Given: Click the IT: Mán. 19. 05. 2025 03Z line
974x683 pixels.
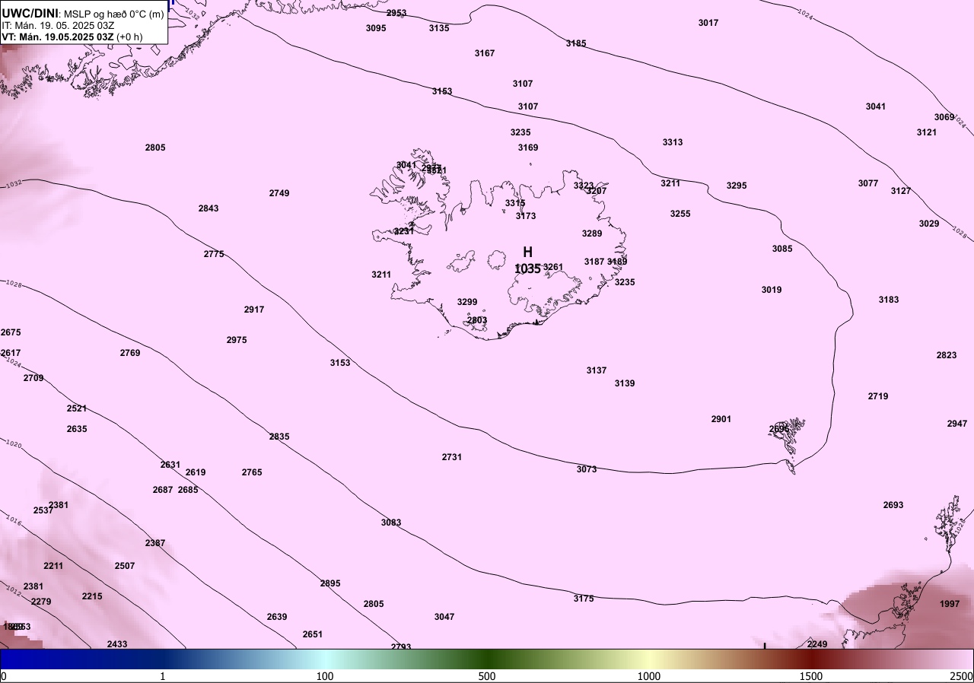Looking at the screenshot, I should (58, 25).
